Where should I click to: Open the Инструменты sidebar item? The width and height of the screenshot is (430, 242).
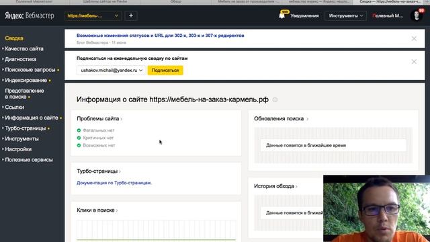pyautogui.click(x=21, y=139)
